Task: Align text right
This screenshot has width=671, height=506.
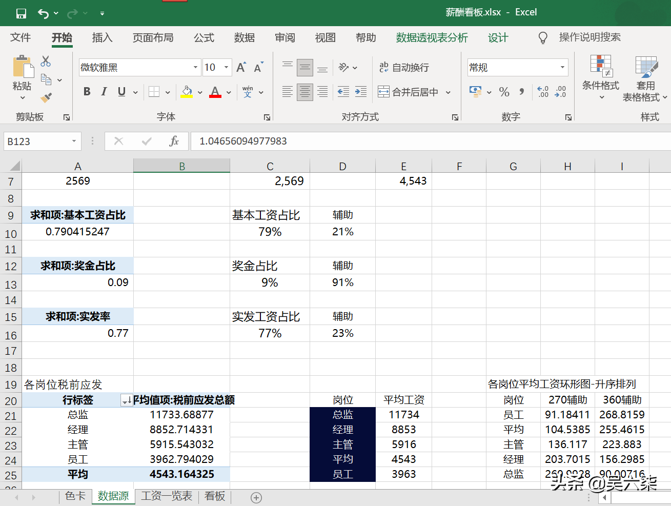Action: [322, 92]
